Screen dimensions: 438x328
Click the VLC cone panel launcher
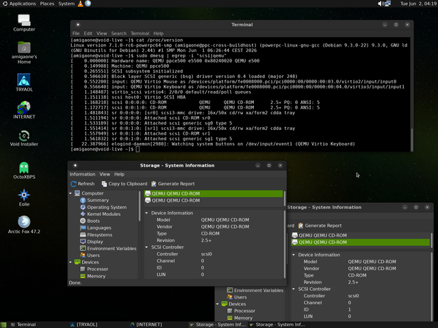81,3
